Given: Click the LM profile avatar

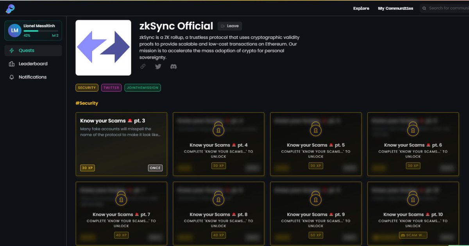Looking at the screenshot, I should [x=14, y=31].
